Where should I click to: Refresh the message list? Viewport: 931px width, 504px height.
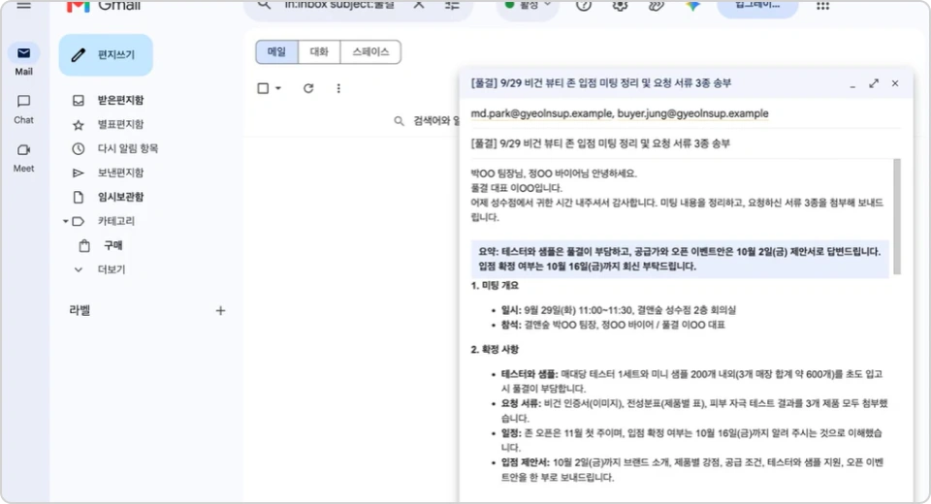tap(308, 88)
